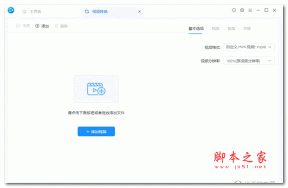Click the 添加 toolbar button
This screenshot has height=188, width=288.
(x=42, y=26)
